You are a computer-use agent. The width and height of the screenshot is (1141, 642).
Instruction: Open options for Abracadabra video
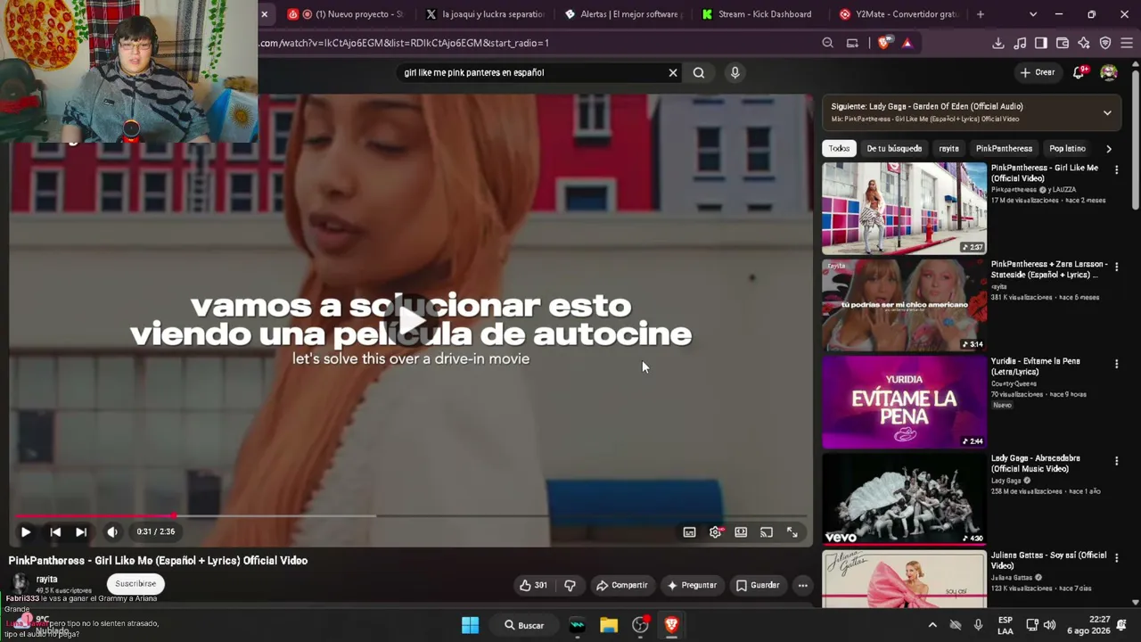click(1116, 461)
